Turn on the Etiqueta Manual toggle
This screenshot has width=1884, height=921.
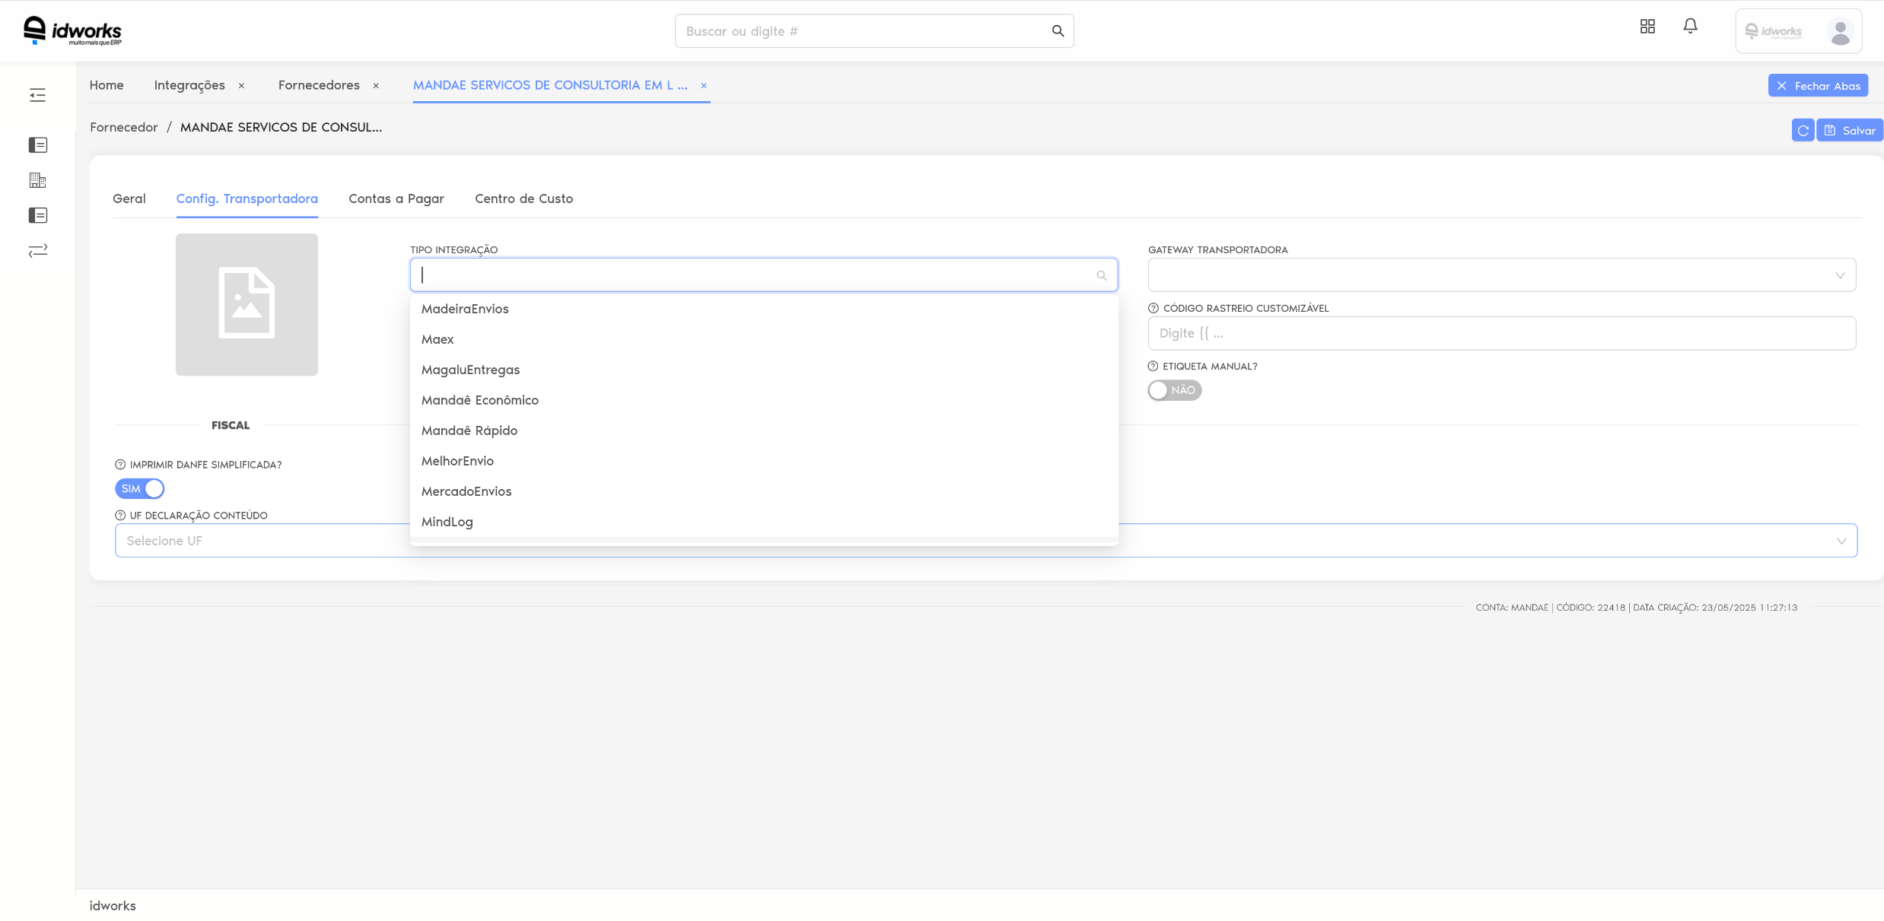point(1174,390)
